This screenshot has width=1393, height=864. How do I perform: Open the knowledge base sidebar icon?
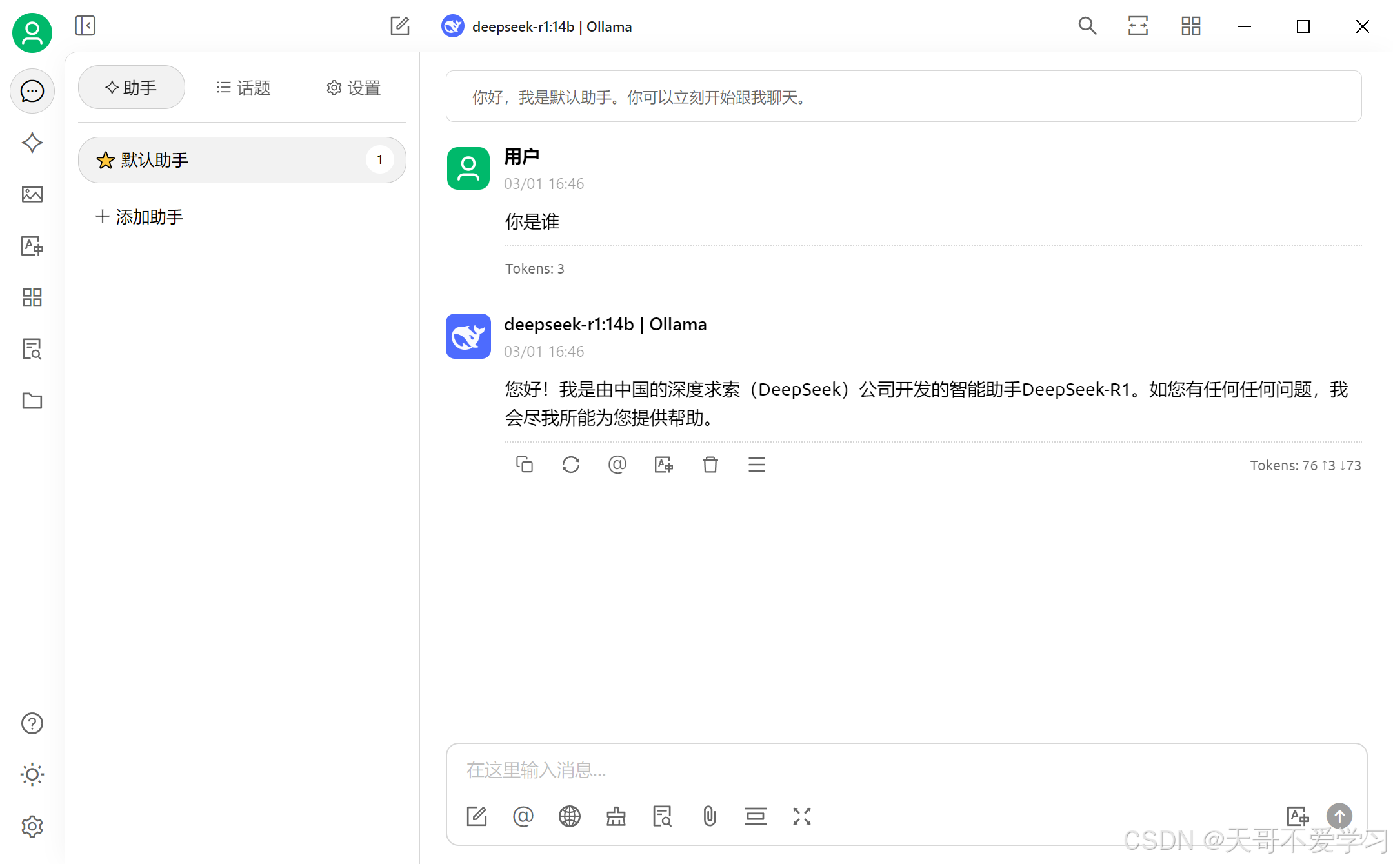(x=32, y=349)
